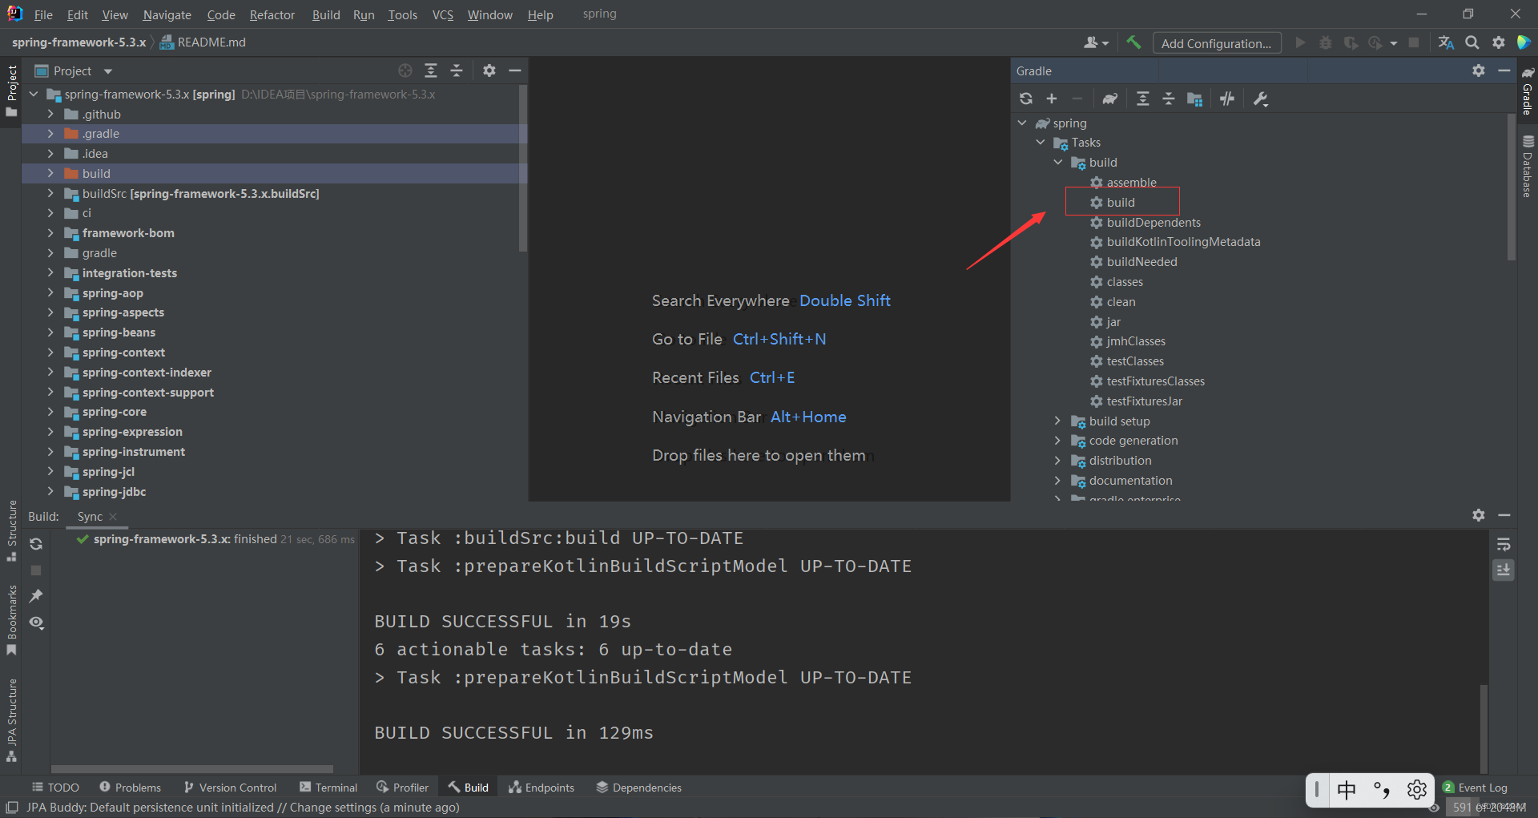
Task: Open the Structure side tab
Action: pyautogui.click(x=12, y=530)
